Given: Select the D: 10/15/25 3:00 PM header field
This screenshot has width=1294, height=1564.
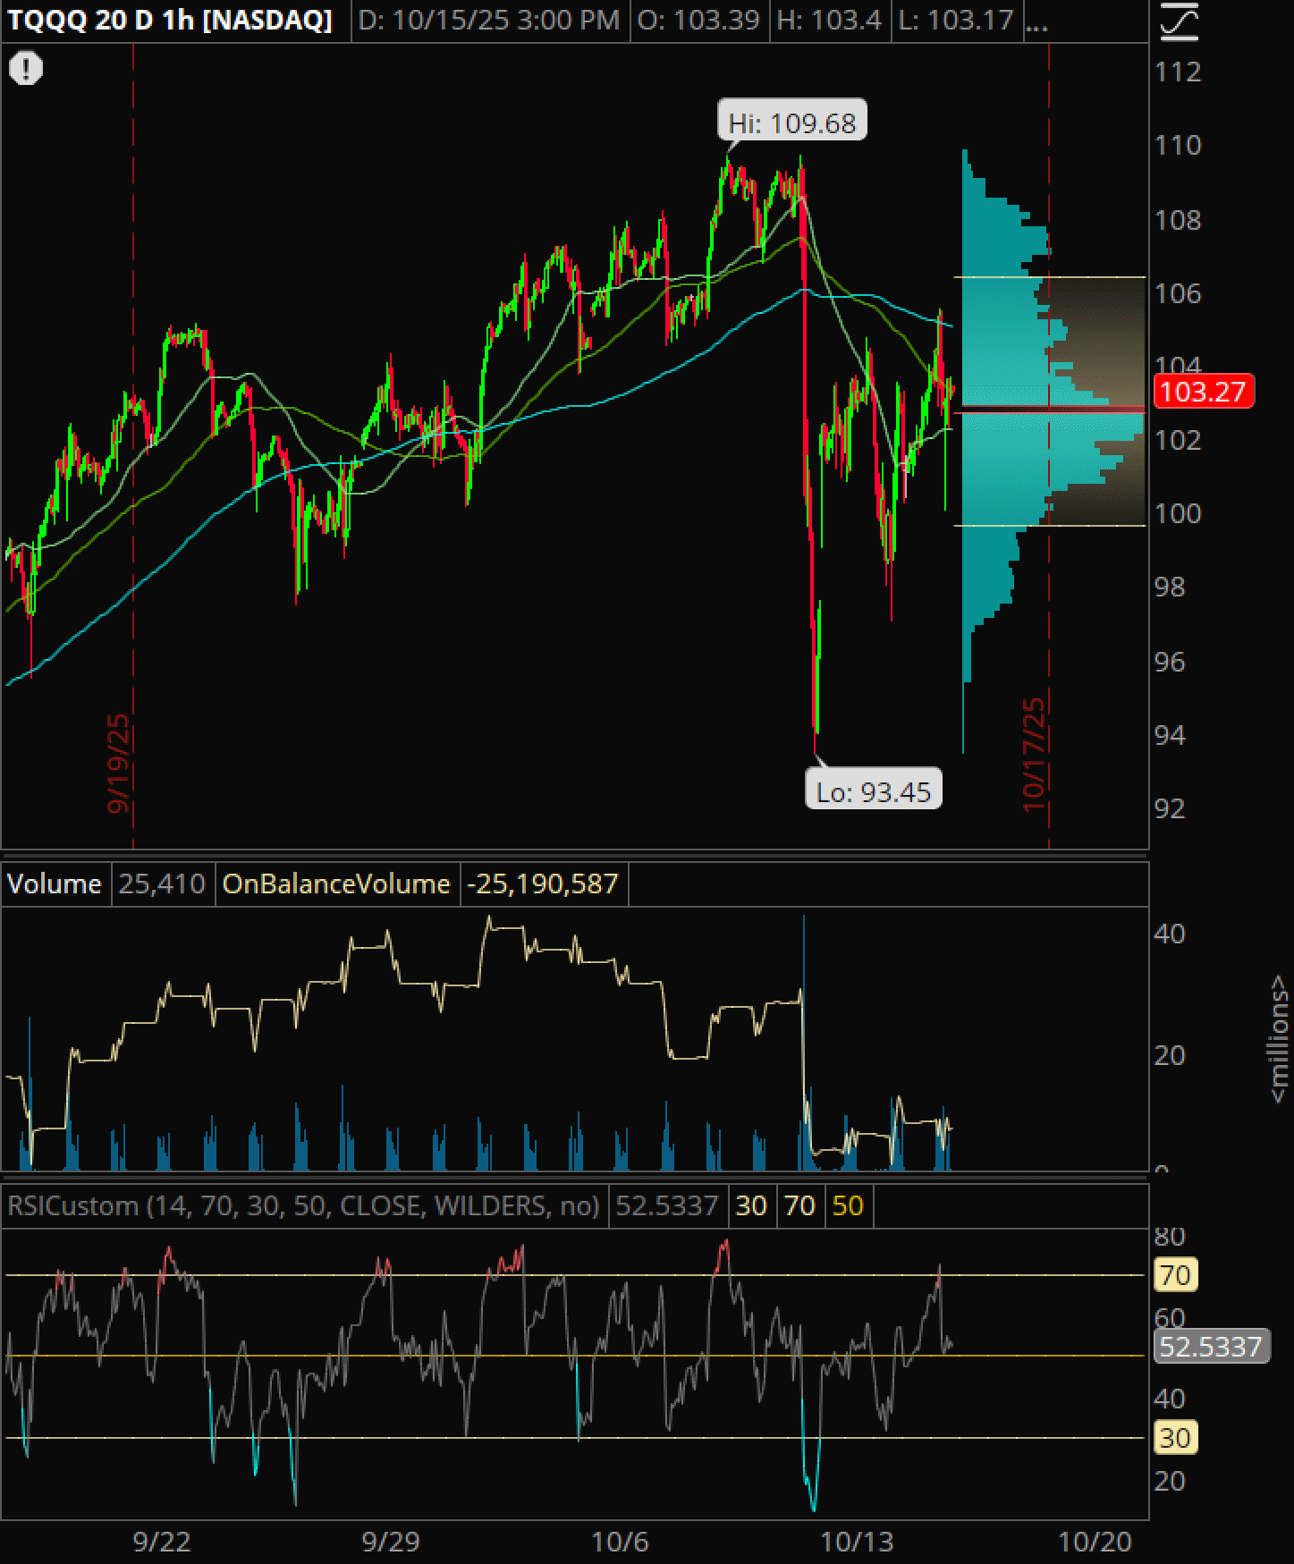Looking at the screenshot, I should (x=488, y=20).
